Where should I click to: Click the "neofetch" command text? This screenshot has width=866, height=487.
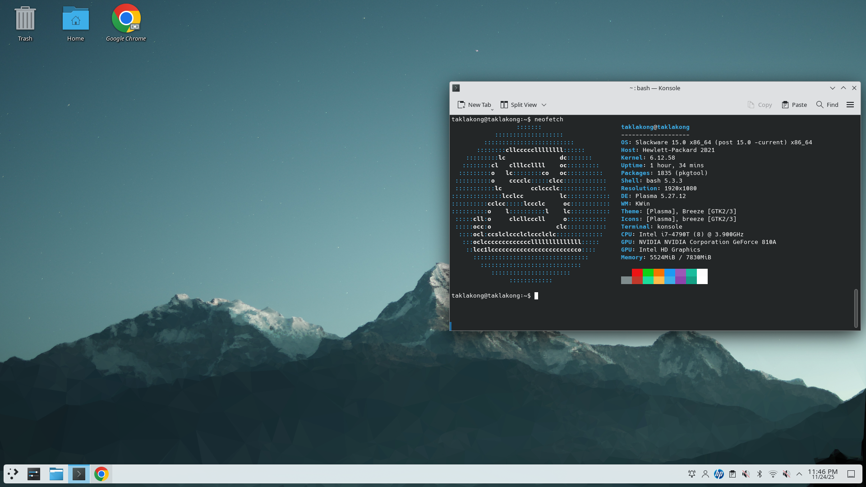549,119
